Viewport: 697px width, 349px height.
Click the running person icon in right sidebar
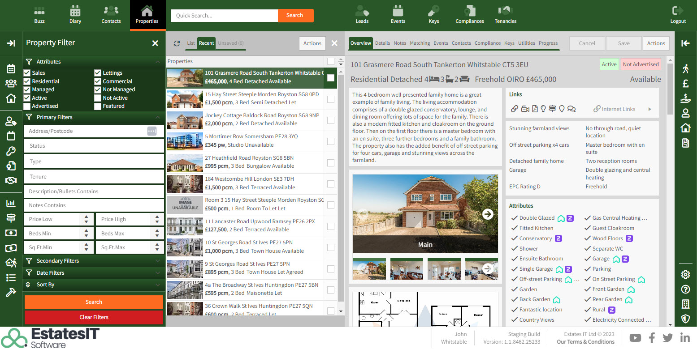point(685,68)
